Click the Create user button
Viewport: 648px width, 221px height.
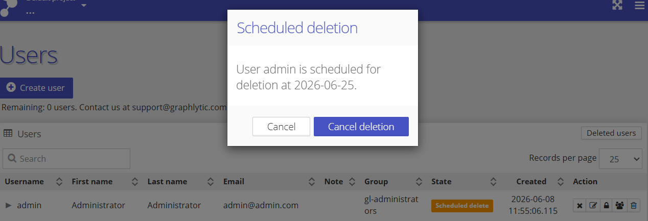pos(36,88)
